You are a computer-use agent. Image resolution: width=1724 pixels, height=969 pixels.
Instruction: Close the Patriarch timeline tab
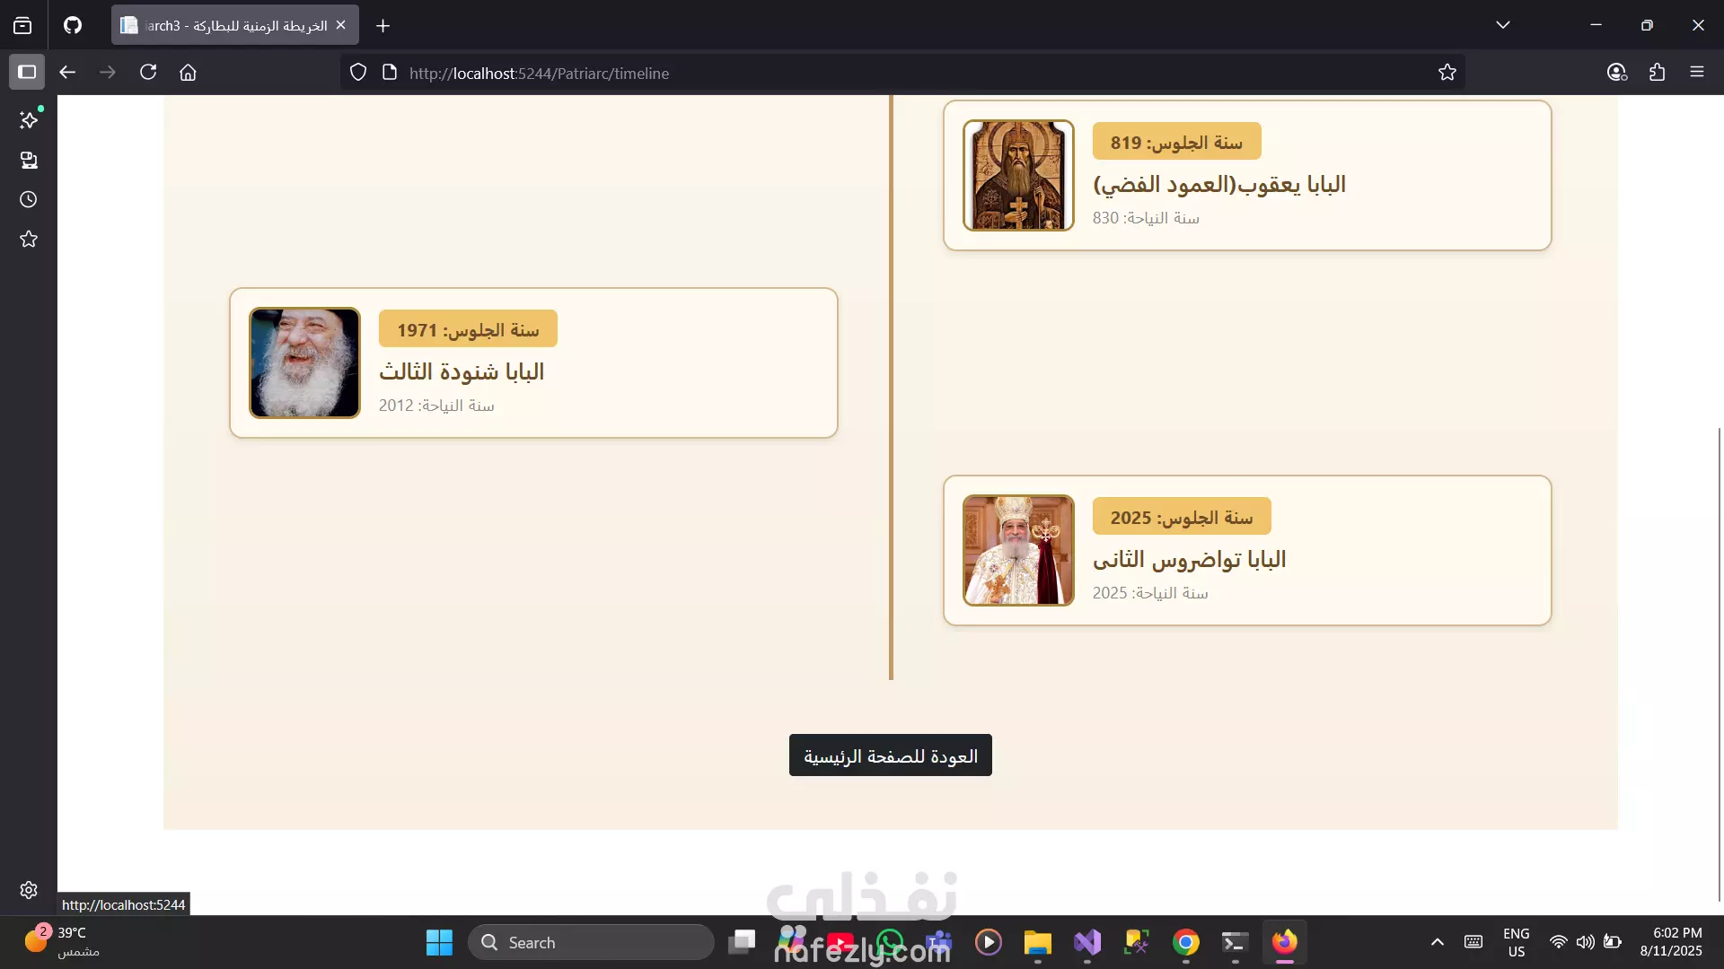(x=340, y=25)
